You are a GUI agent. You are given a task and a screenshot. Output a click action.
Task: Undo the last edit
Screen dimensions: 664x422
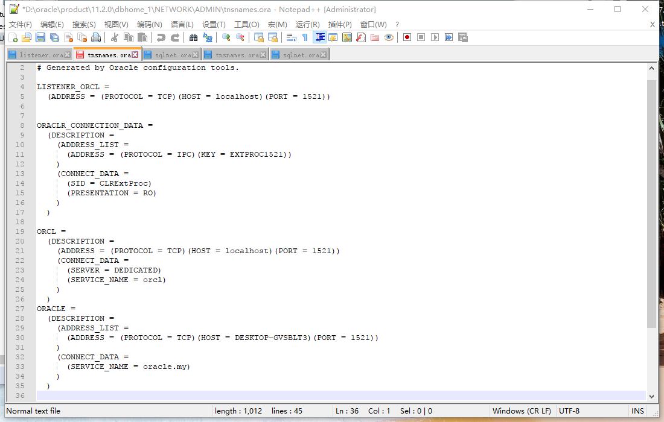tap(161, 37)
